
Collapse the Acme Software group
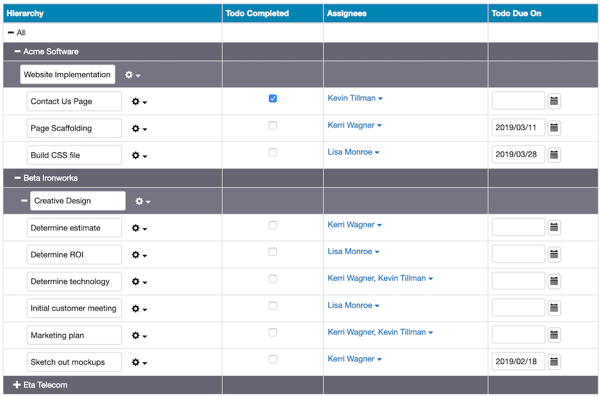tap(18, 52)
